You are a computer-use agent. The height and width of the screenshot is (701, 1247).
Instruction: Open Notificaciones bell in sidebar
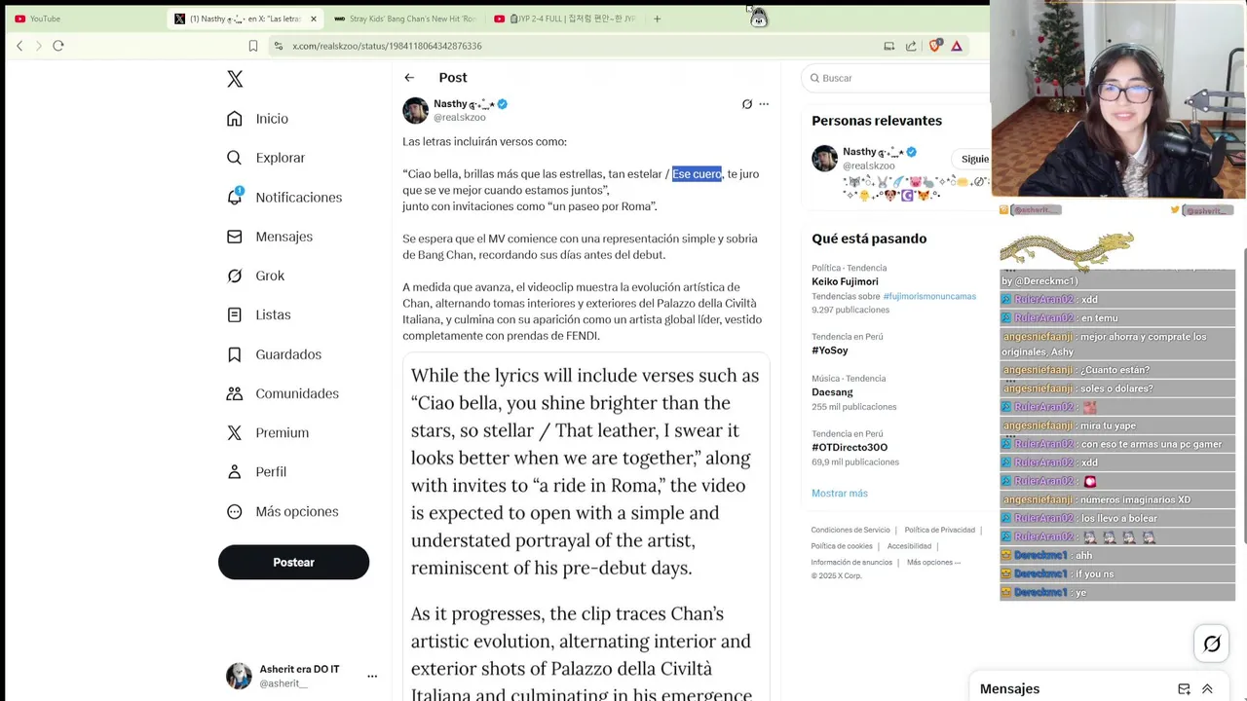click(x=235, y=197)
